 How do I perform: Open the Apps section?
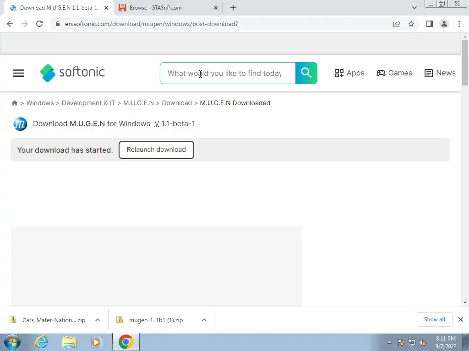pos(349,73)
